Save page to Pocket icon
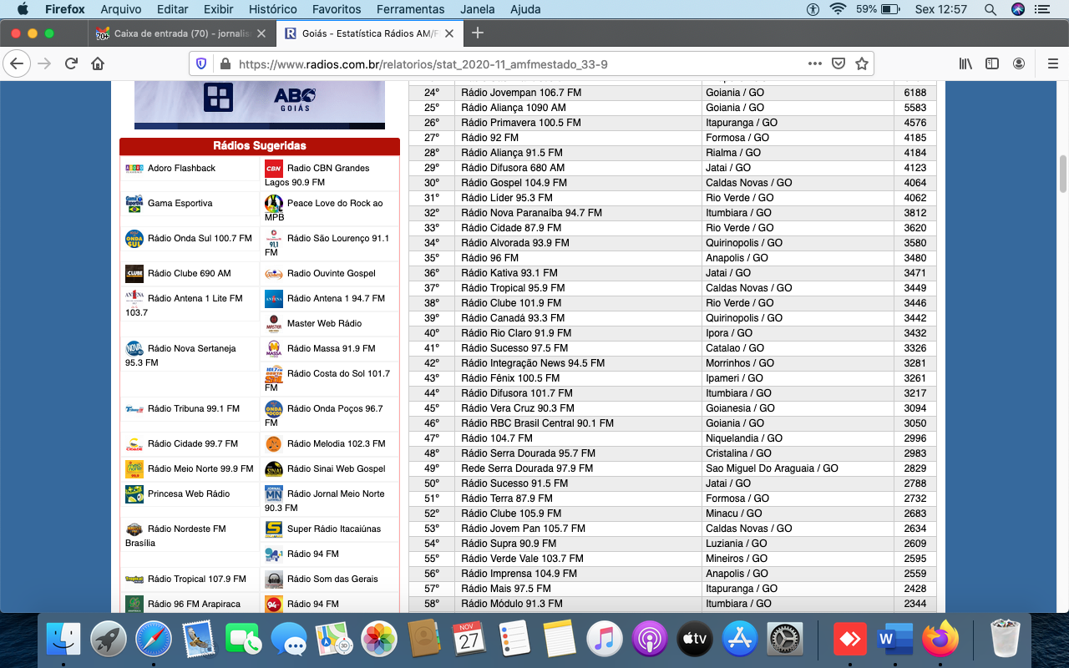Screen dimensions: 1069x668 (x=838, y=63)
